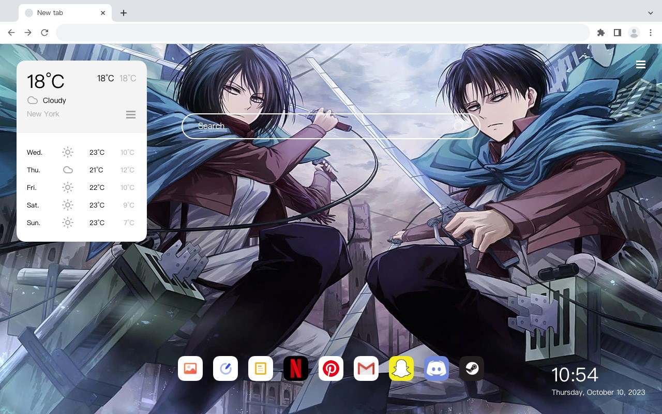Open the Chrome profile avatar
This screenshot has width=662, height=414.
(x=634, y=33)
